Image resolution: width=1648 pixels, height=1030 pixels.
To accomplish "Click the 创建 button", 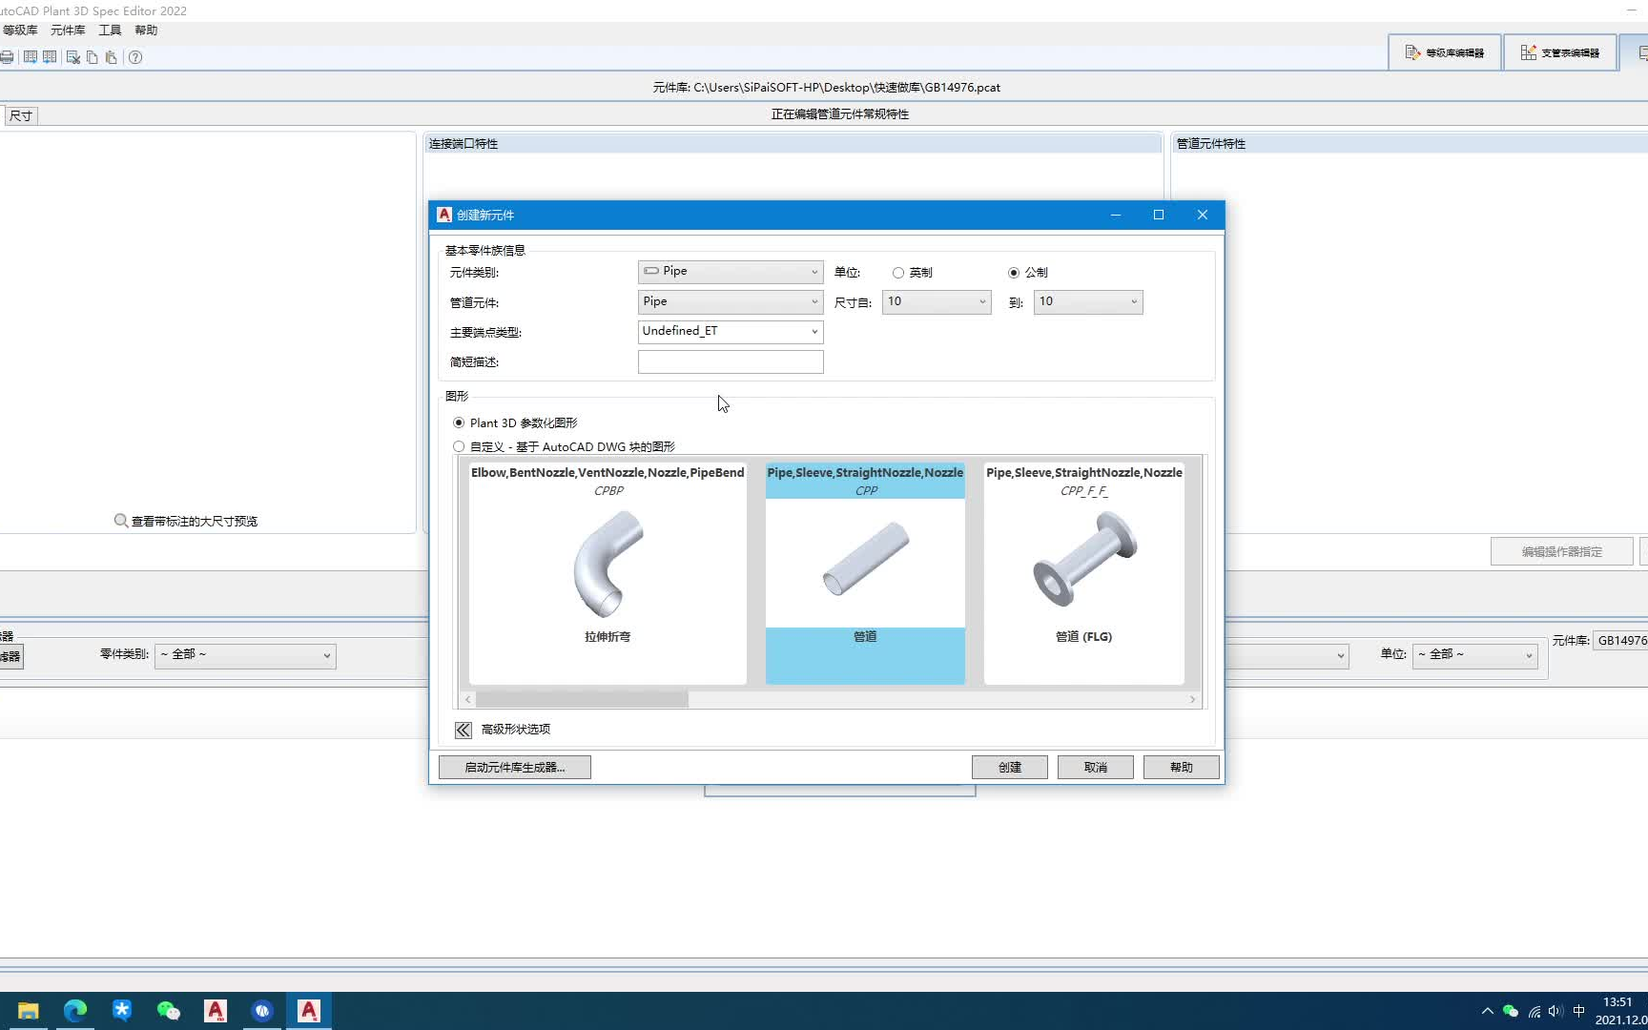I will [x=1010, y=768].
